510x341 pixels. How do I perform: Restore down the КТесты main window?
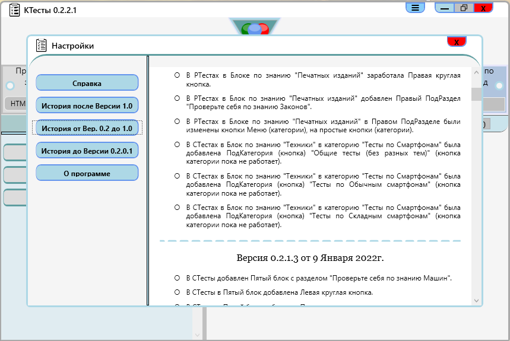[464, 8]
